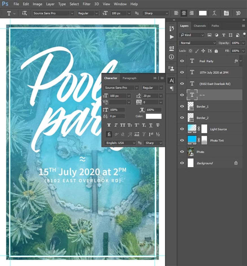Screen dimensions: 247x266
Task: Switch to the Paths tab
Action: click(x=215, y=26)
